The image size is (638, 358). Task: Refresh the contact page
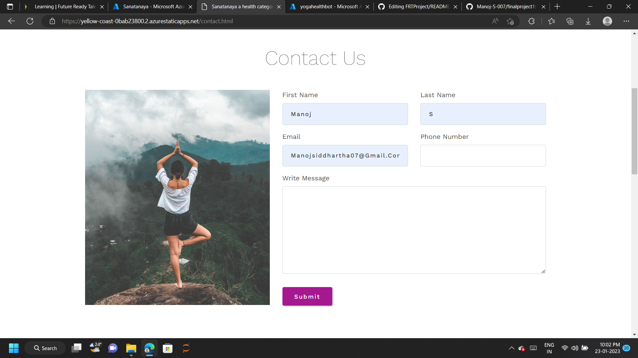[x=30, y=21]
